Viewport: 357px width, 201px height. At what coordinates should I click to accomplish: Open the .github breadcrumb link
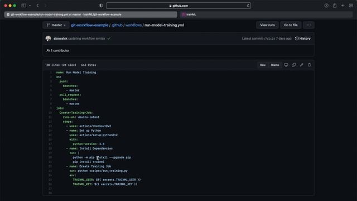117,25
